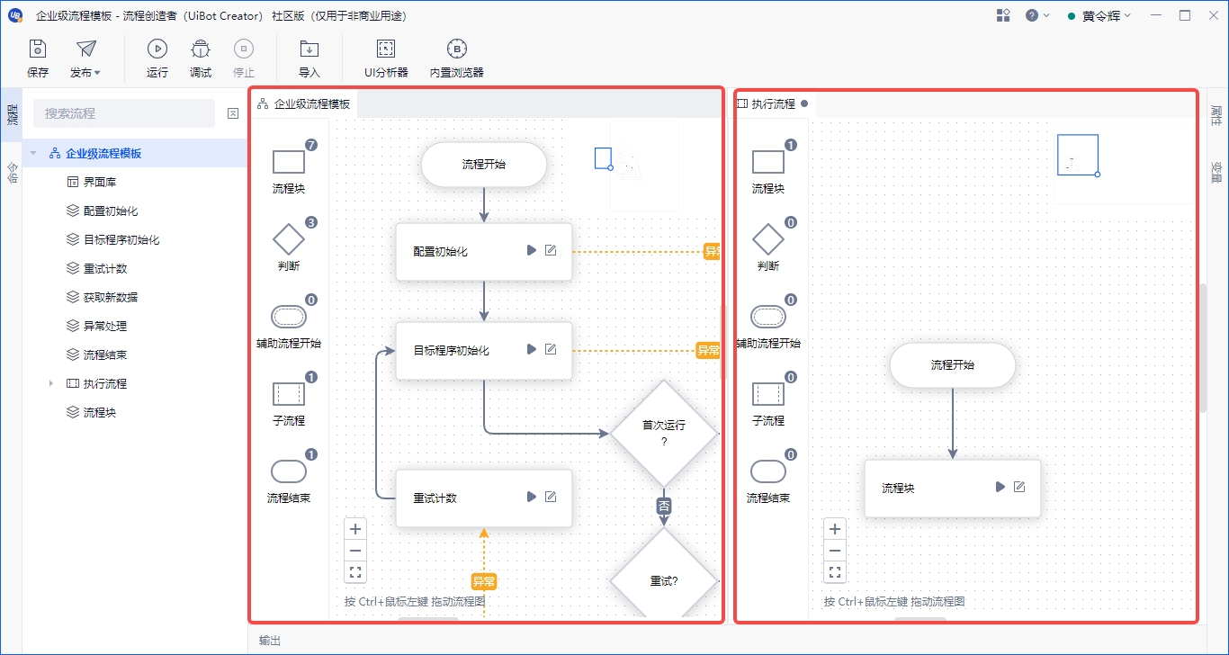Open the 属性 side panel tab
1229x655 pixels.
coord(1216,116)
